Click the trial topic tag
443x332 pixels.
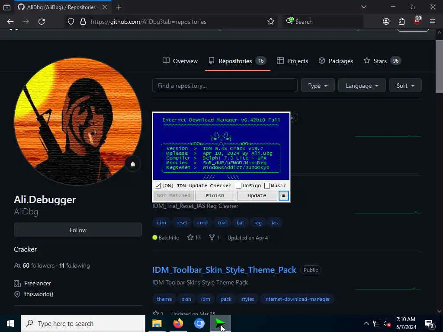[x=222, y=223]
